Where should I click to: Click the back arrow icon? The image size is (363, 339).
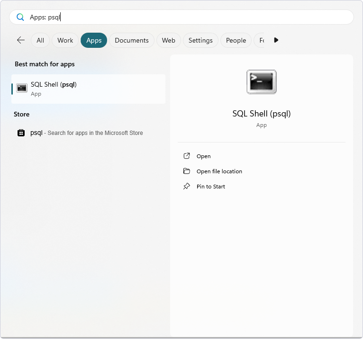[x=21, y=40]
